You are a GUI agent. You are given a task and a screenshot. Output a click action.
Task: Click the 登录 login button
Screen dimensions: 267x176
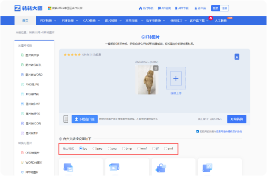pyautogui.click(x=216, y=8)
